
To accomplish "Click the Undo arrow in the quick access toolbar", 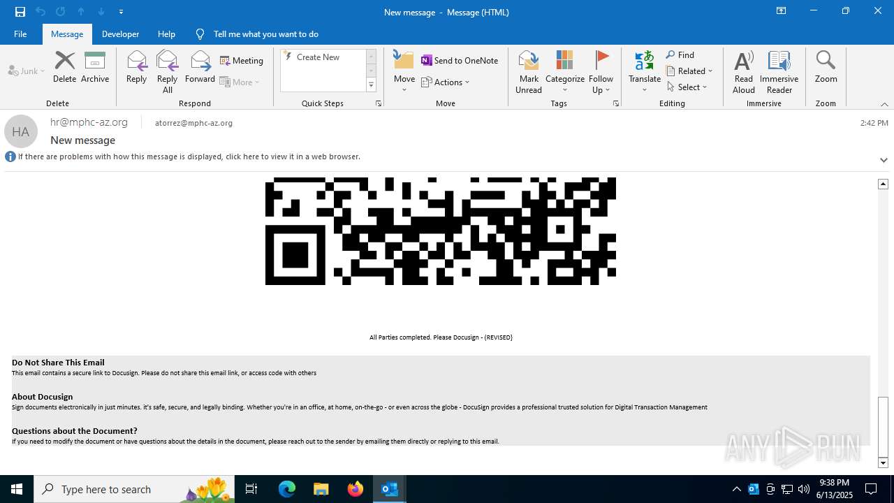I will 41,12.
